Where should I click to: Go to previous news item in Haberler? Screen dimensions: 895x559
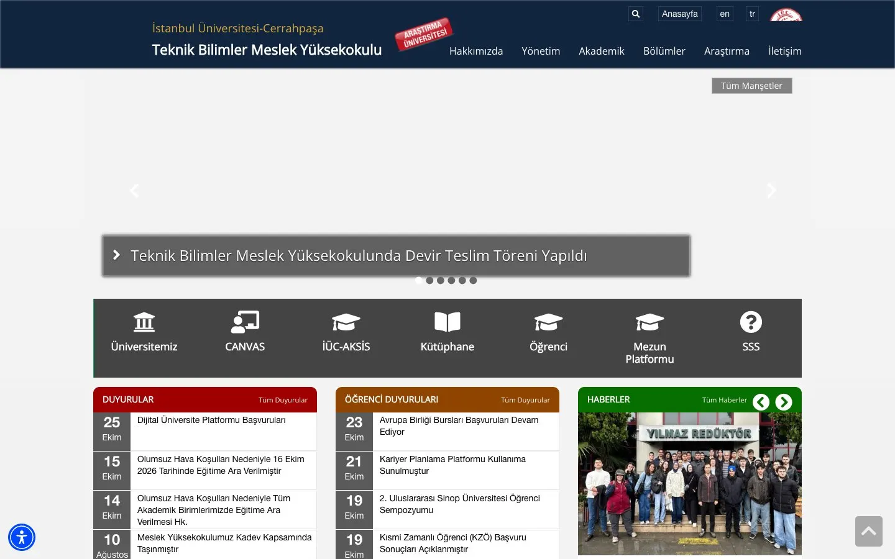tap(761, 402)
